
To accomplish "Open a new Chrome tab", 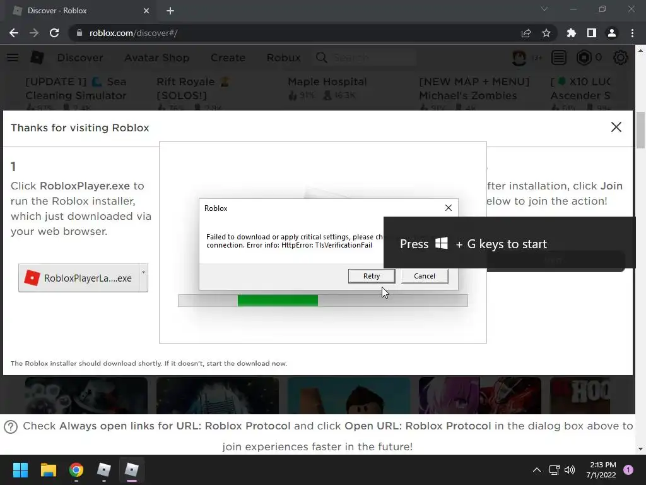I will point(170,11).
